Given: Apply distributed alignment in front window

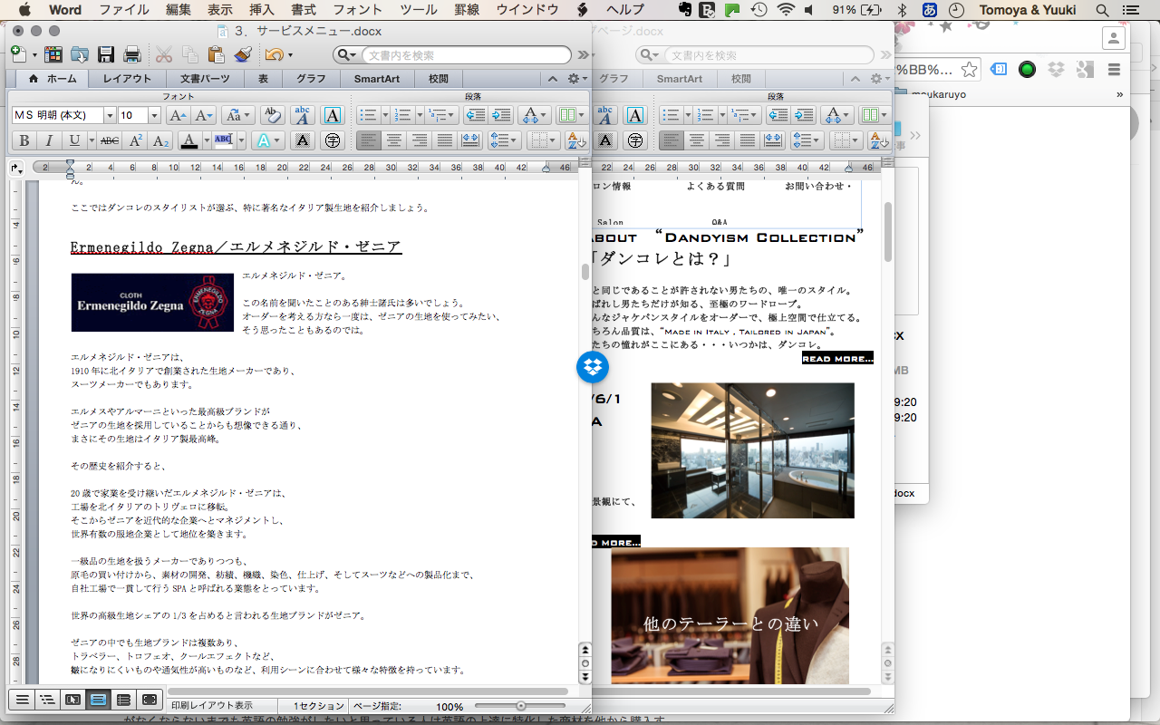Looking at the screenshot, I should (x=469, y=140).
